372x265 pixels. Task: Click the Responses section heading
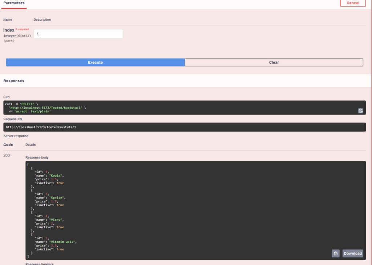click(x=14, y=81)
